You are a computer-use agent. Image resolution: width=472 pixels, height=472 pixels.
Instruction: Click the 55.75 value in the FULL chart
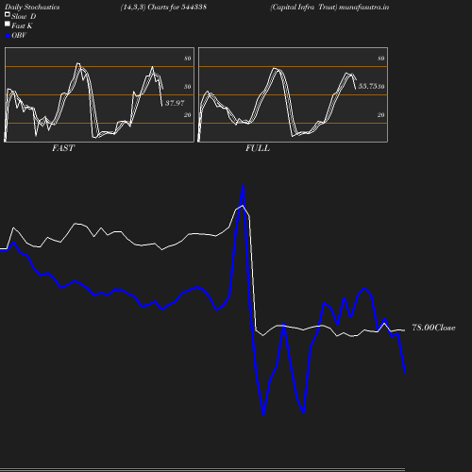click(368, 86)
